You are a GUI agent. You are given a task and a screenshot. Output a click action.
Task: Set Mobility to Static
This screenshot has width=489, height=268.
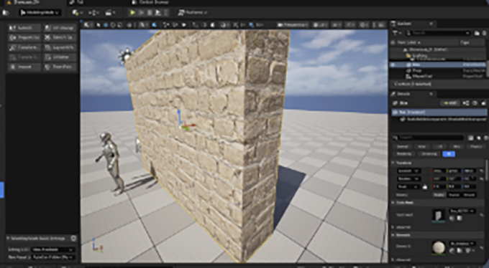(439, 195)
